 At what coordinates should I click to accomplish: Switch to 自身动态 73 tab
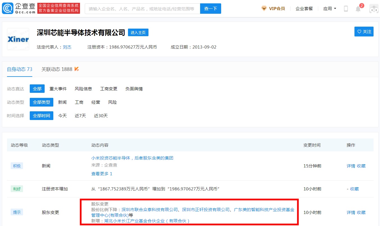[20, 69]
